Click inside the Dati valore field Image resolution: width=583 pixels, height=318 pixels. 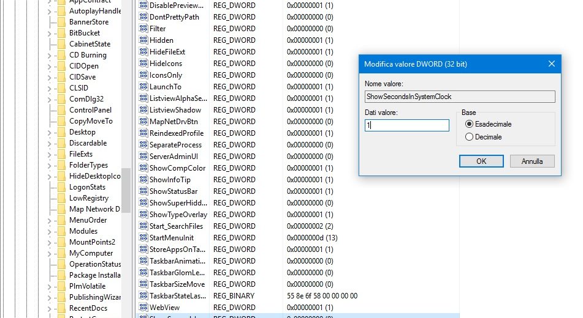point(408,125)
